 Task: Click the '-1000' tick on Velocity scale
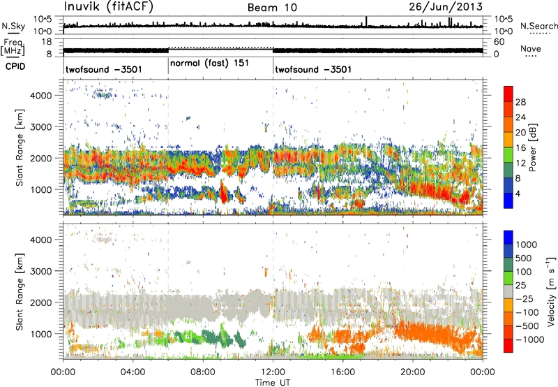point(529,339)
